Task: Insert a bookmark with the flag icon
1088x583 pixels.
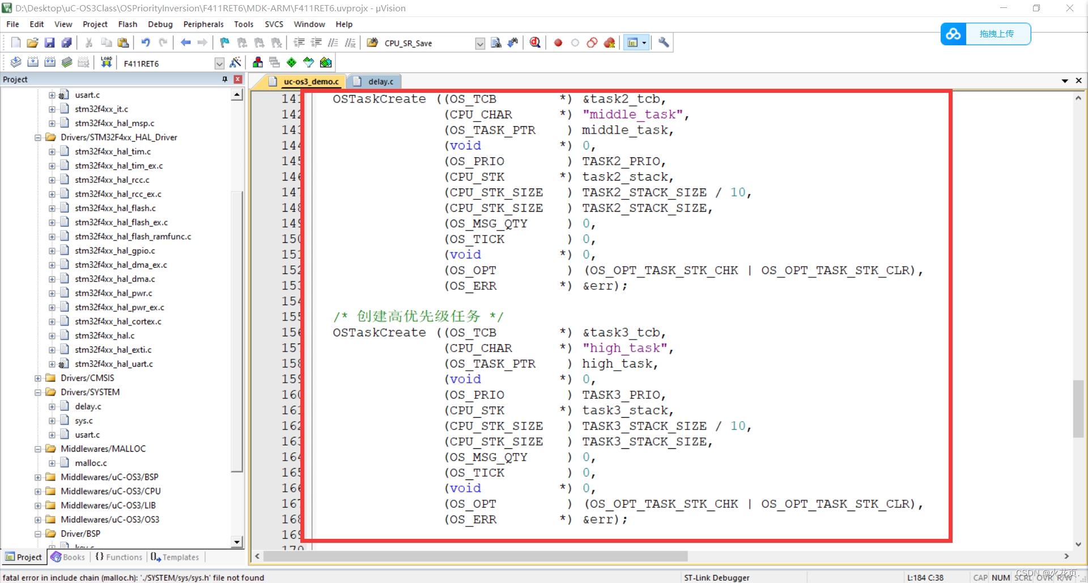Action: 225,42
